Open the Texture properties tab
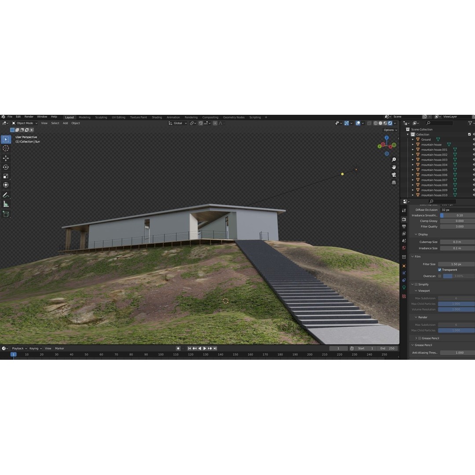 tap(404, 296)
